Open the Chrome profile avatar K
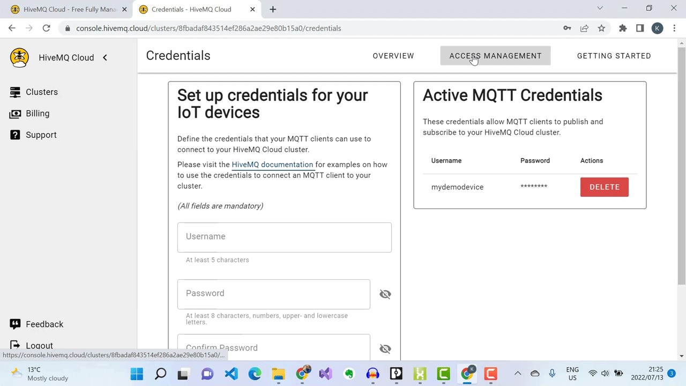The height and width of the screenshot is (386, 686). click(658, 28)
